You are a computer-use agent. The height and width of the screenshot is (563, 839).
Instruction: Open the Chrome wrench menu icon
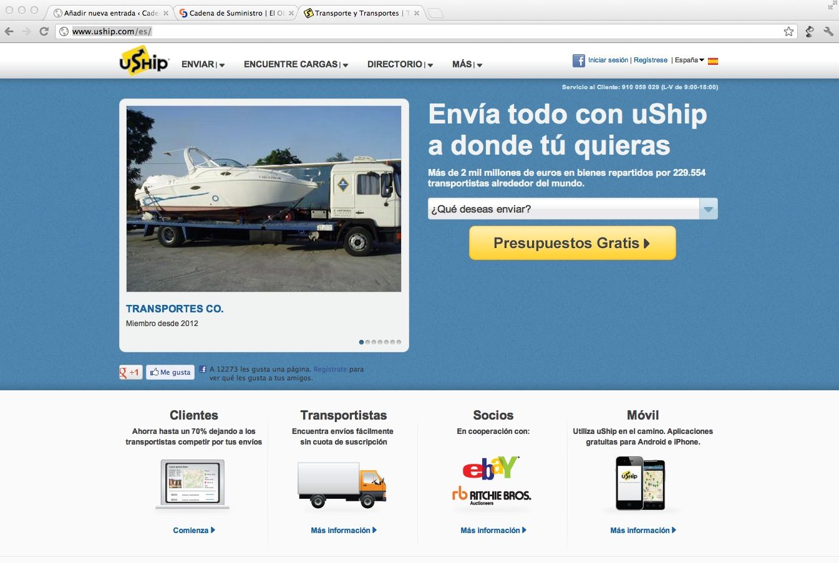pos(830,30)
